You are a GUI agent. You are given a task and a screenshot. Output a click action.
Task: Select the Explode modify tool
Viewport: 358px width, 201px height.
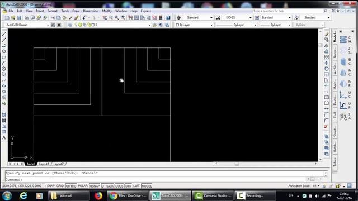(327, 126)
